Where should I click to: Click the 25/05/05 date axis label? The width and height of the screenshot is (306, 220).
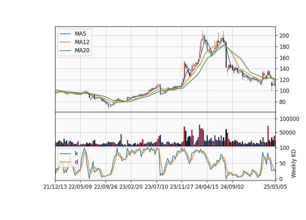tap(275, 187)
